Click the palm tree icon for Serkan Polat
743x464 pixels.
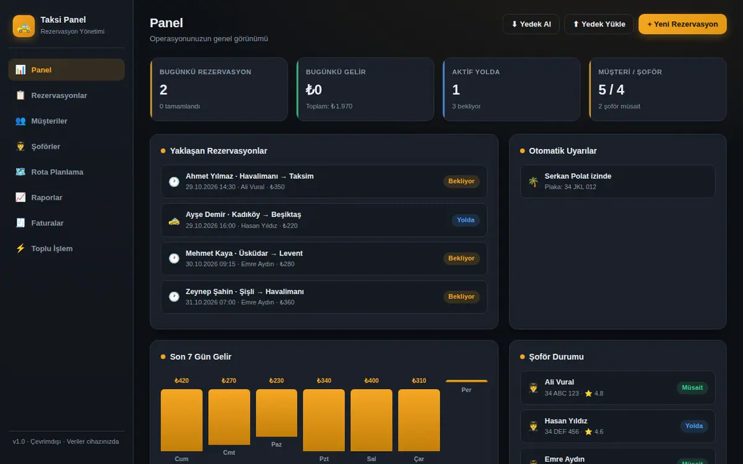point(533,182)
